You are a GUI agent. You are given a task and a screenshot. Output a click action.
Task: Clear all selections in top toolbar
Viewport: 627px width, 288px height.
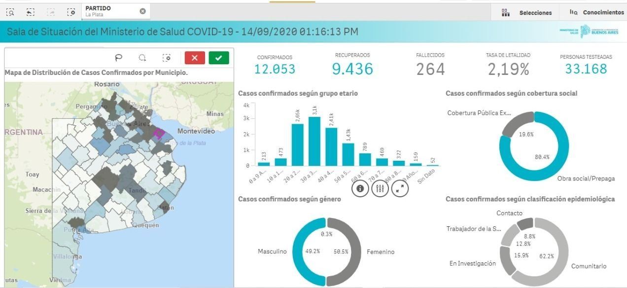pyautogui.click(x=71, y=12)
